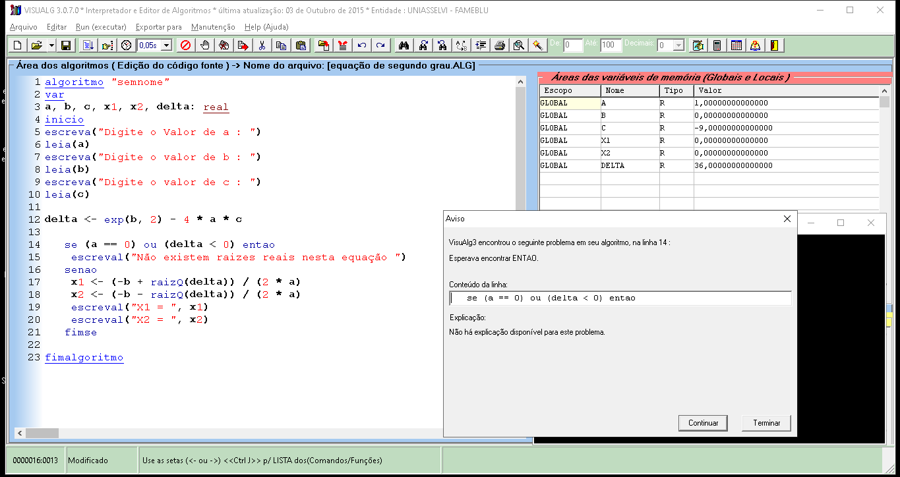The image size is (900, 477).
Task: Click the notepad with pencil icon
Action: pyautogui.click(x=698, y=45)
